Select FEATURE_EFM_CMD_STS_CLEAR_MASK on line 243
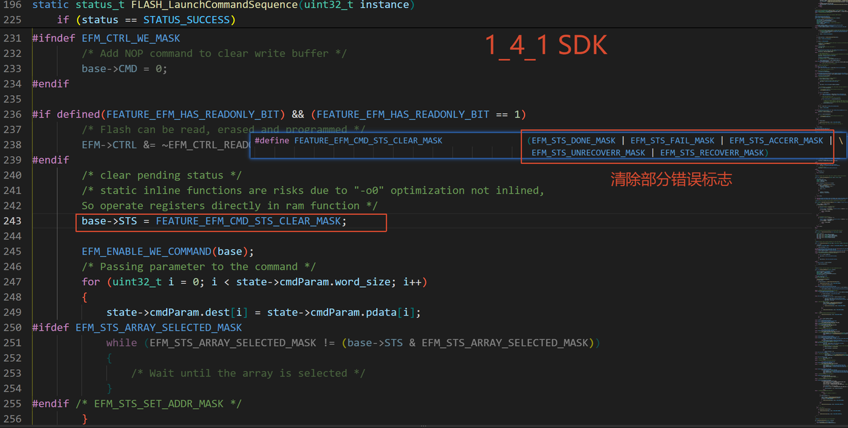848x428 pixels. coord(248,221)
